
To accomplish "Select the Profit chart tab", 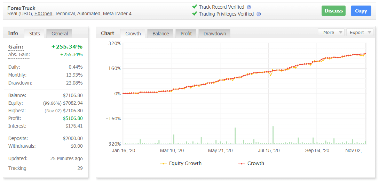I will point(186,34).
